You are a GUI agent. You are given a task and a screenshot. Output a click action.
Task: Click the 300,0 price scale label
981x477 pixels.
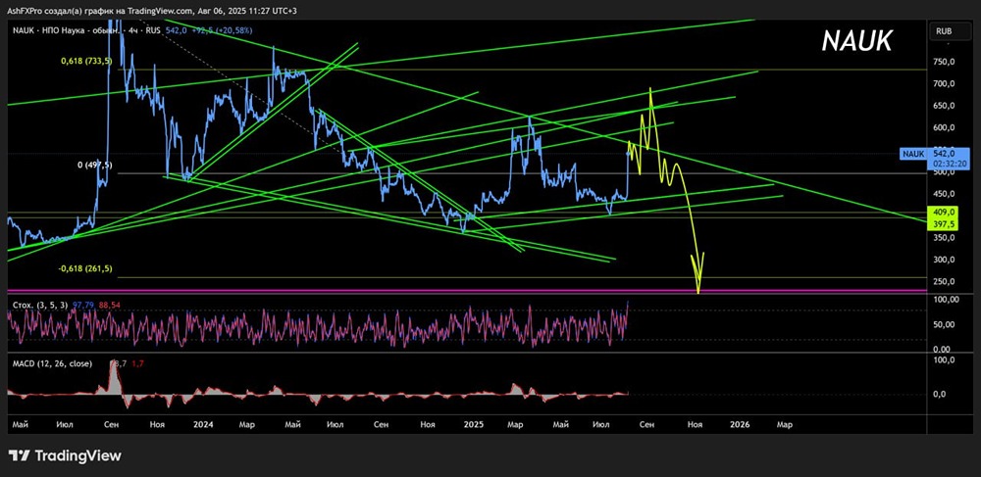944,260
